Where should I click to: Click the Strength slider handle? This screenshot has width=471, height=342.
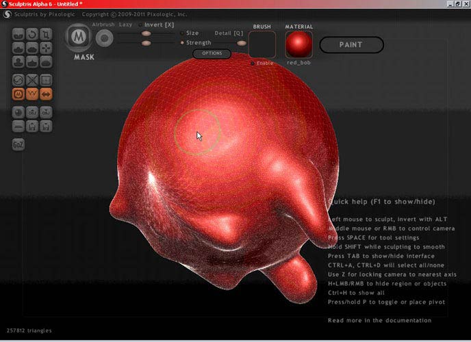(146, 43)
